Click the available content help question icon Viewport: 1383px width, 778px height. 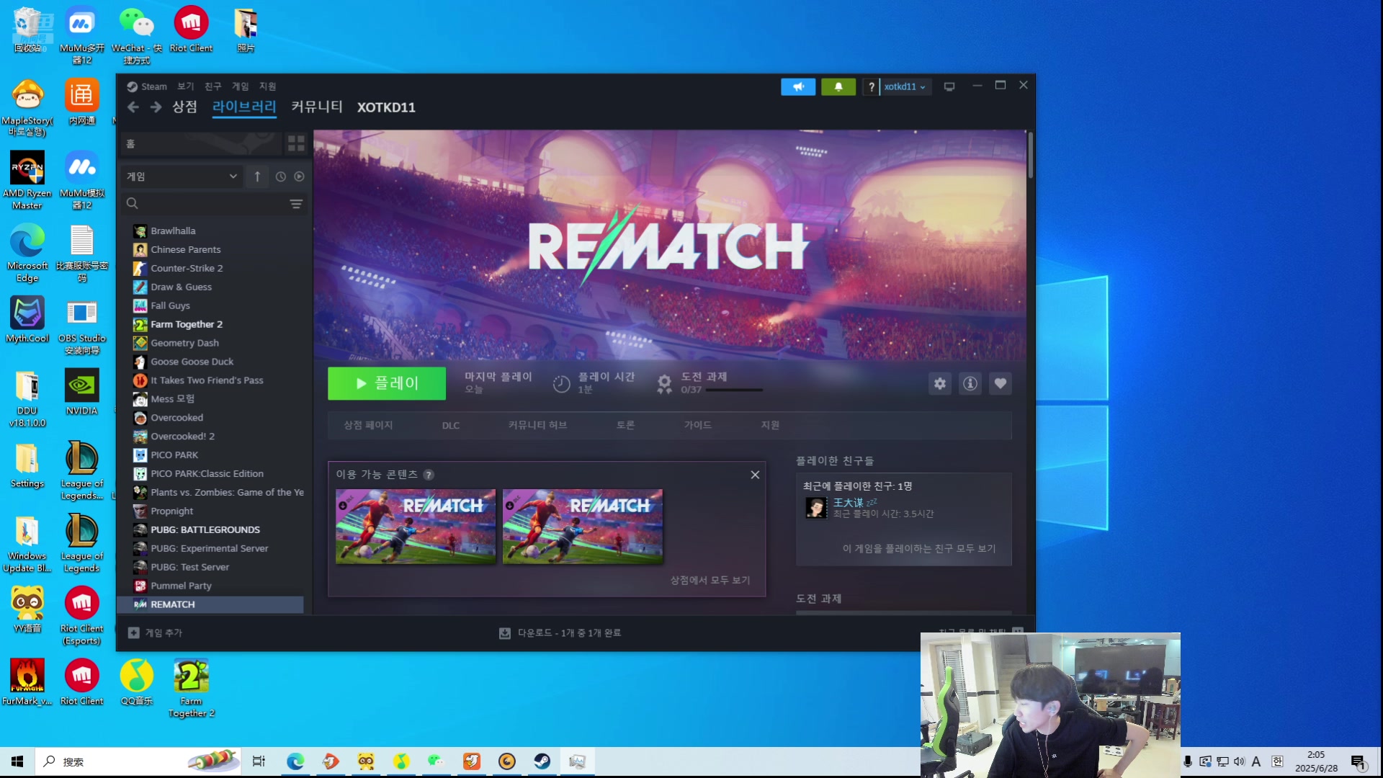[429, 475]
